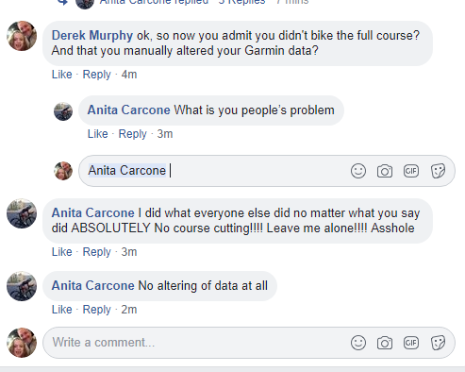
Task: Open emoji picker in the reply box
Action: (x=358, y=171)
